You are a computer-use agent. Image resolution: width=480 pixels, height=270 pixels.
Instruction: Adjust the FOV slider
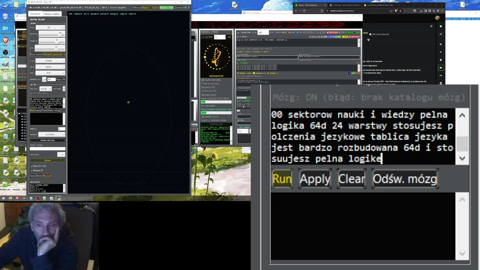point(50,48)
